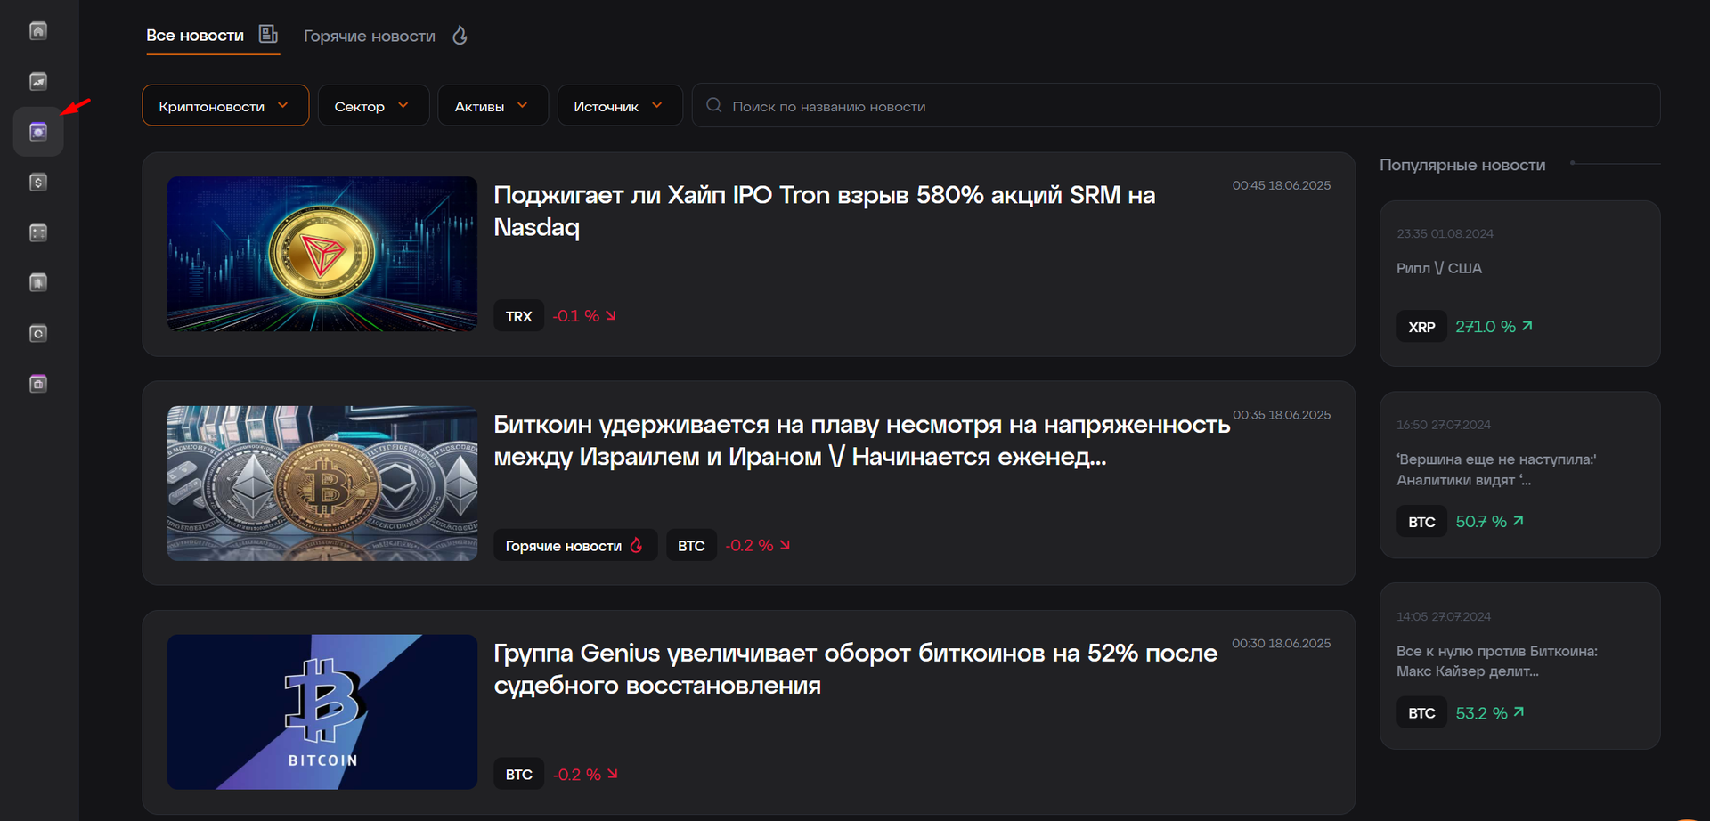This screenshot has width=1710, height=821.
Task: Select the highlighted news sidebar icon
Action: (x=38, y=132)
